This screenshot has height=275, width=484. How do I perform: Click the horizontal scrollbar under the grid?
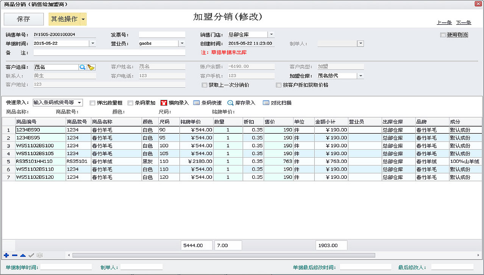[x=223, y=255]
